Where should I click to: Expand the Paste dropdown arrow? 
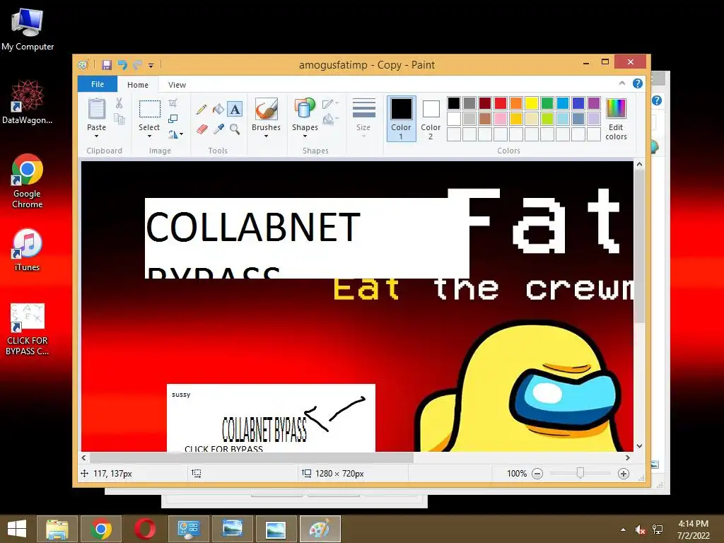pos(96,136)
